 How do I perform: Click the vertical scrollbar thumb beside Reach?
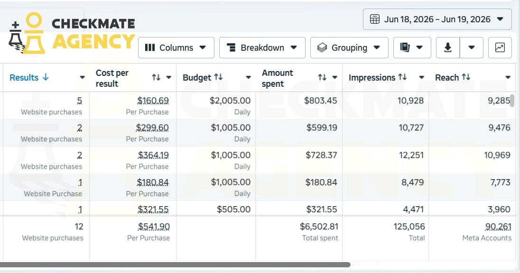[x=512, y=101]
